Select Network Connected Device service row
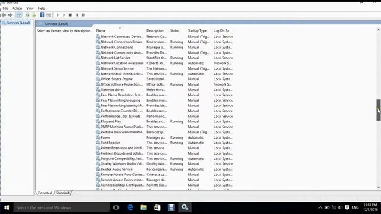This screenshot has height=214, width=381. pos(164,37)
